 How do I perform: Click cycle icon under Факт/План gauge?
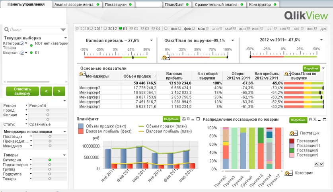(x=165, y=58)
